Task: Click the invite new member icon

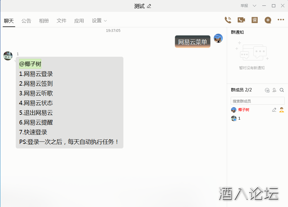Action: point(274,90)
